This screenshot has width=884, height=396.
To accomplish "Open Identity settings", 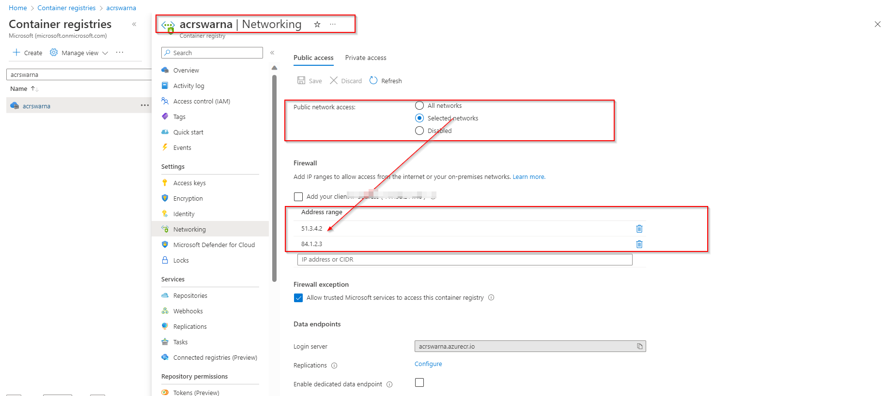I will pyautogui.click(x=184, y=214).
